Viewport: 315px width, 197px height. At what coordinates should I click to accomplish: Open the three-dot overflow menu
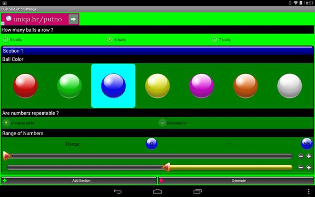coord(308,192)
